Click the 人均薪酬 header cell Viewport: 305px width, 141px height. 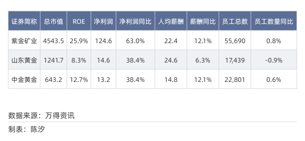[171, 21]
